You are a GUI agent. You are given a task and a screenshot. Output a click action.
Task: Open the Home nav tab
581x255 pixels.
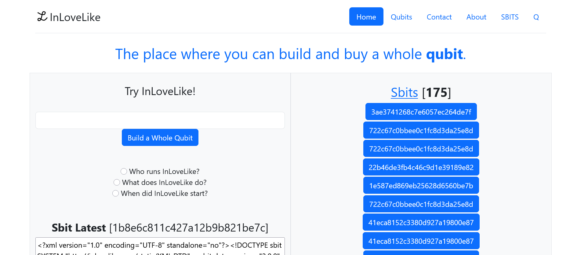pyautogui.click(x=366, y=17)
